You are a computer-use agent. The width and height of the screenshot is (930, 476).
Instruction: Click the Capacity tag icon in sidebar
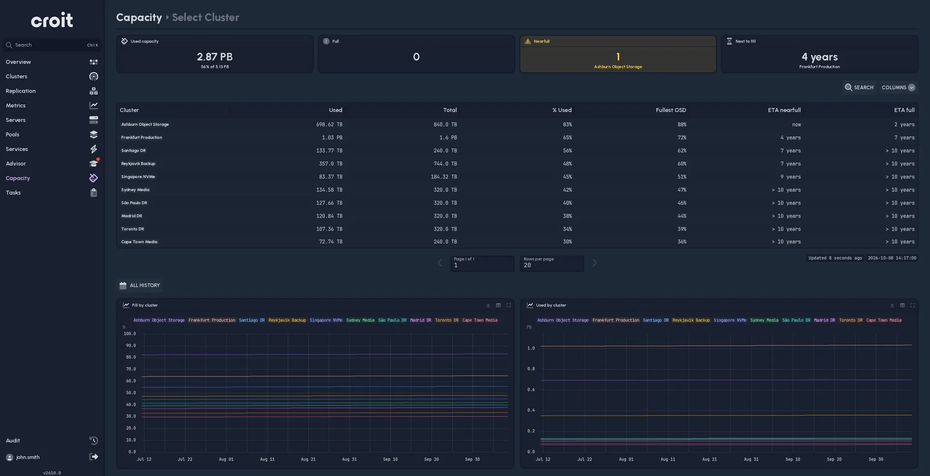(x=93, y=178)
